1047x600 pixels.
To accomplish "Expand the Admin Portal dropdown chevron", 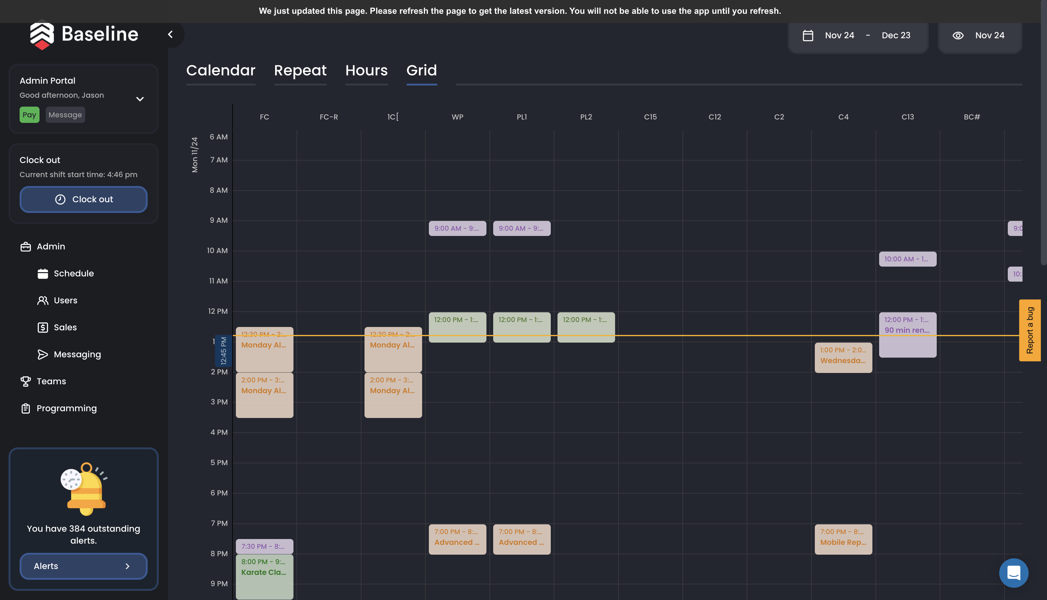I will click(x=140, y=99).
